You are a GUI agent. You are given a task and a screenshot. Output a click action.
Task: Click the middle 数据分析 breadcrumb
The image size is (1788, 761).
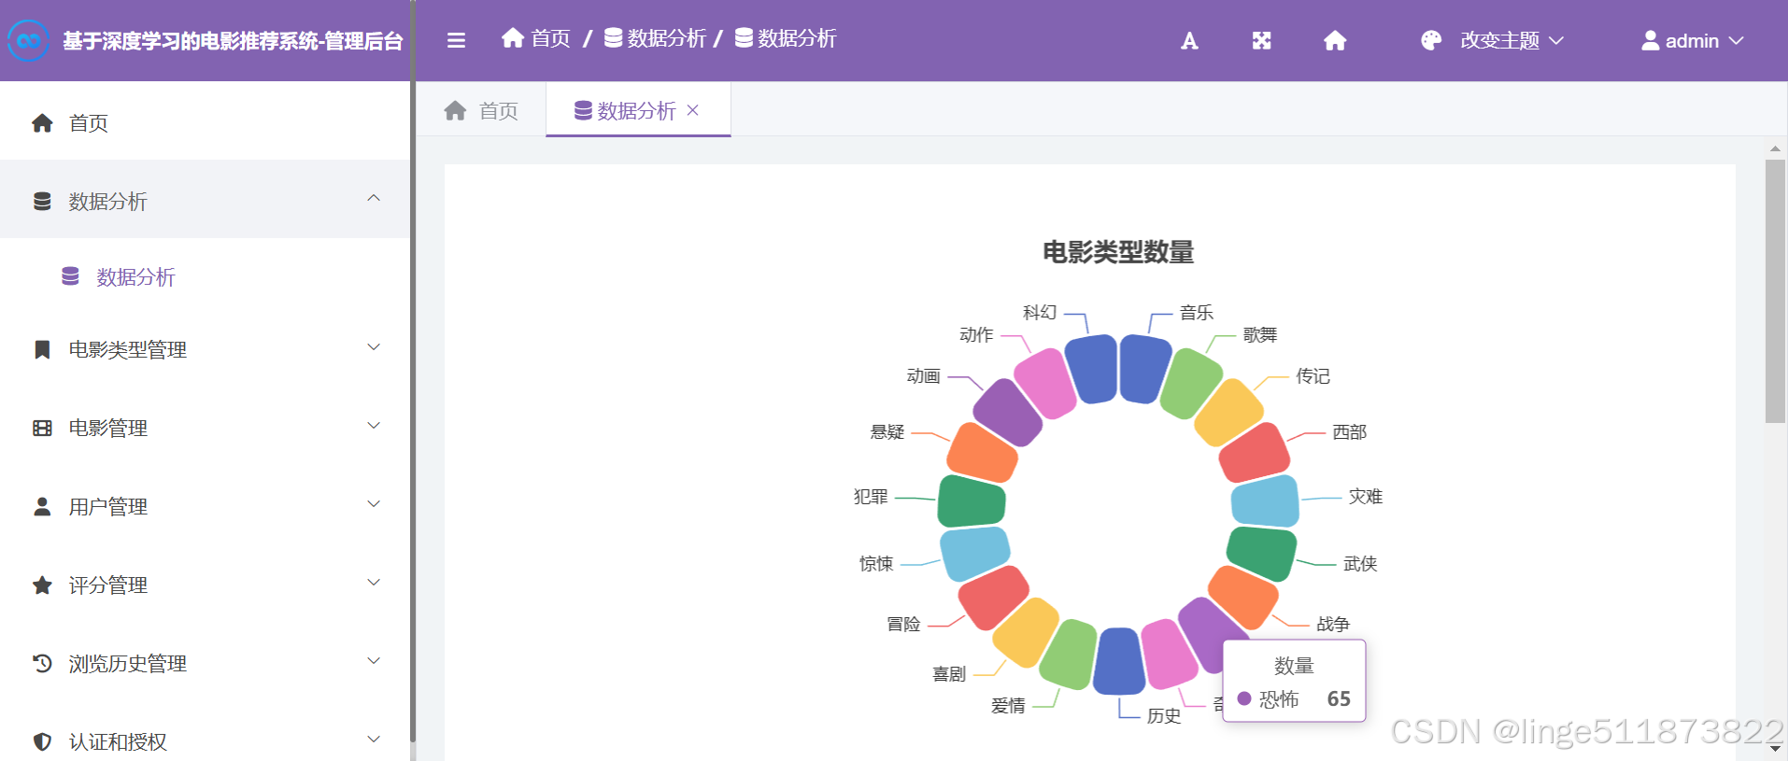(x=666, y=38)
